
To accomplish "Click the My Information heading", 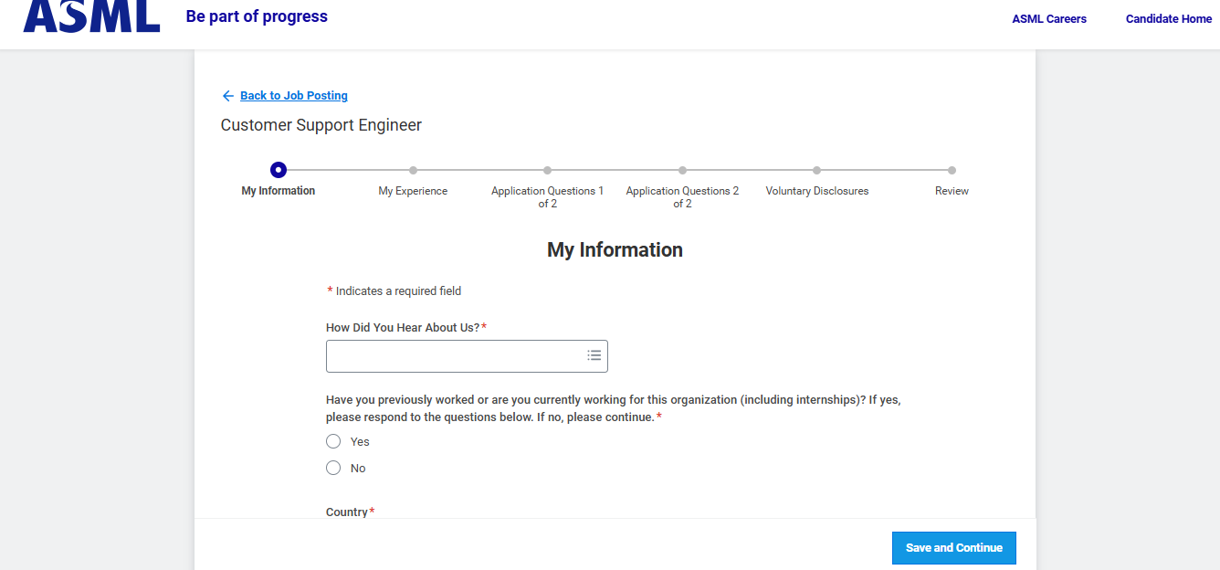I will [615, 250].
